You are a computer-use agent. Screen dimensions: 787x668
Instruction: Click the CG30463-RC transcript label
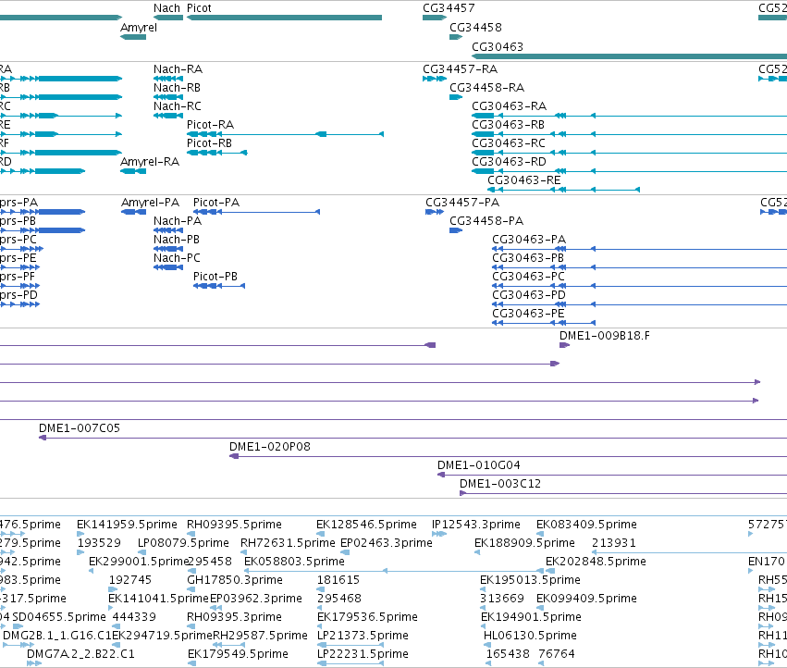[x=509, y=143]
